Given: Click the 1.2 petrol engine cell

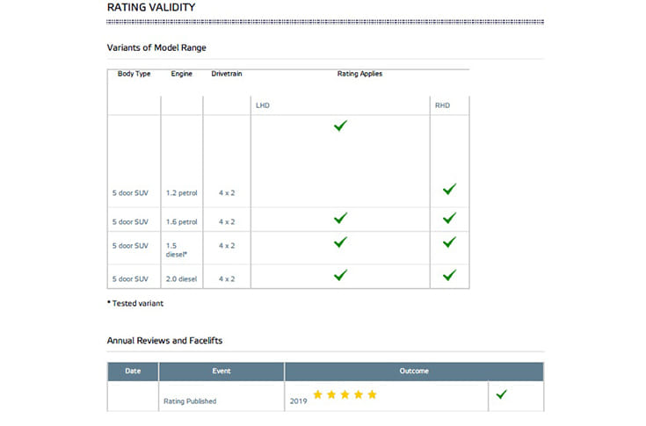Looking at the screenshot, I should [x=182, y=192].
